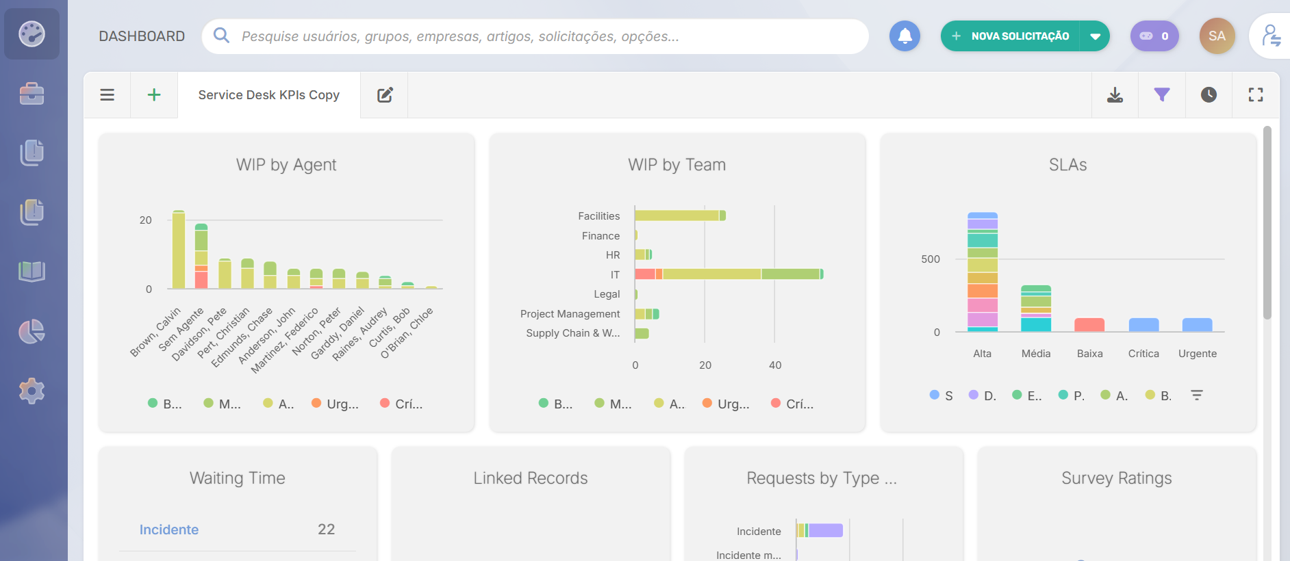Toggle the S legend series in SLAs
The width and height of the screenshot is (1290, 561).
(941, 395)
